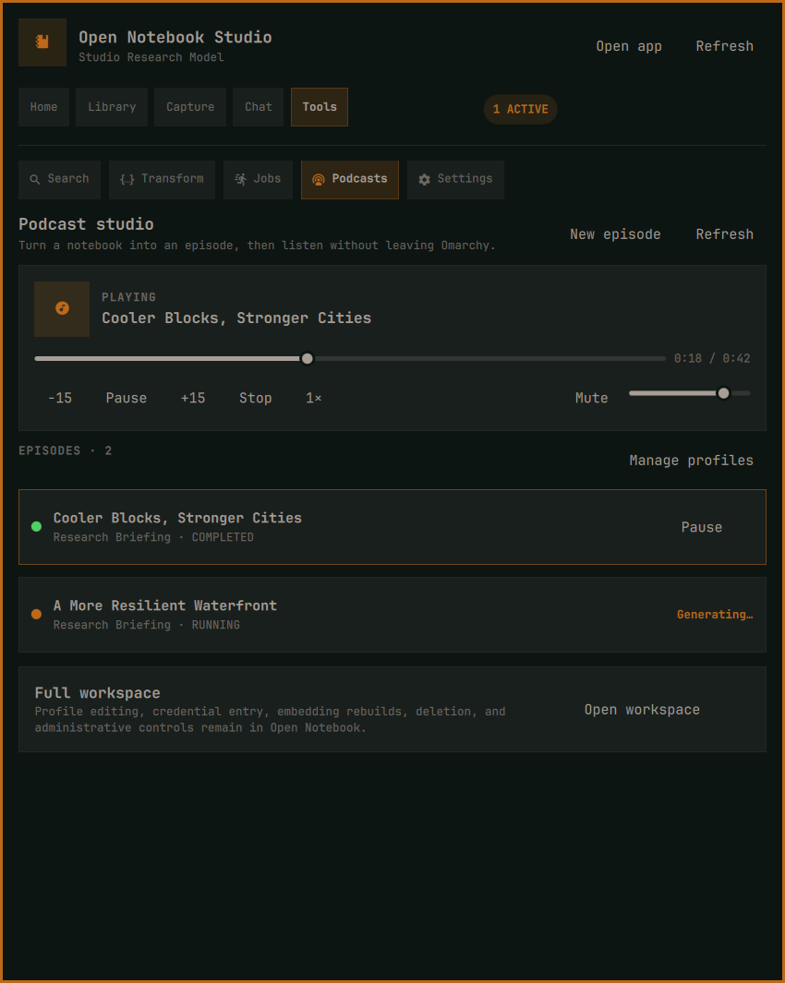Click the Transform braces icon
The width and height of the screenshot is (785, 983).
[x=127, y=179]
